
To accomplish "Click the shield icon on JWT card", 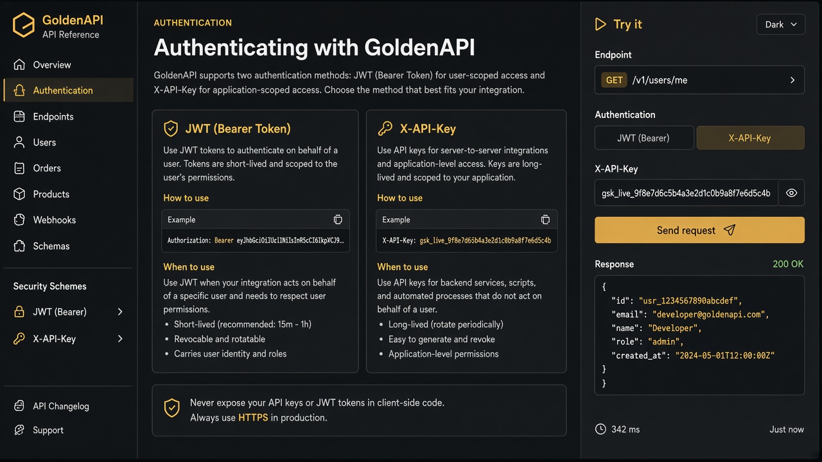I will pos(171,128).
